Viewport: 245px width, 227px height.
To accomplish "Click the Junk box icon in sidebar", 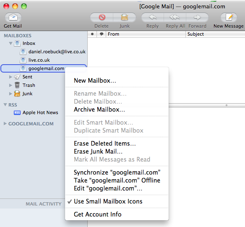I will 17,94.
